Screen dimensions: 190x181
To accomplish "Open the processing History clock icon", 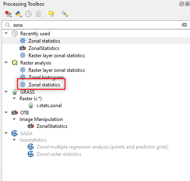I will tap(28, 14).
